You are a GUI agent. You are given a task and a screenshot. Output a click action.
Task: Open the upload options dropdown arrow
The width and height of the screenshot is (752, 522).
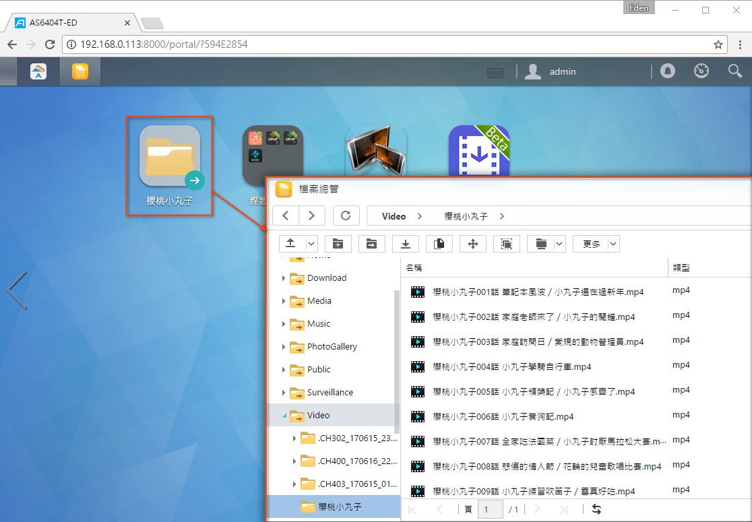tap(311, 244)
